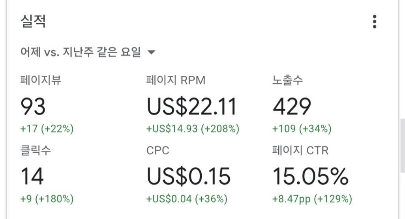Select the 15.05% page CTR value
The width and height of the screenshot is (405, 219).
310,176
